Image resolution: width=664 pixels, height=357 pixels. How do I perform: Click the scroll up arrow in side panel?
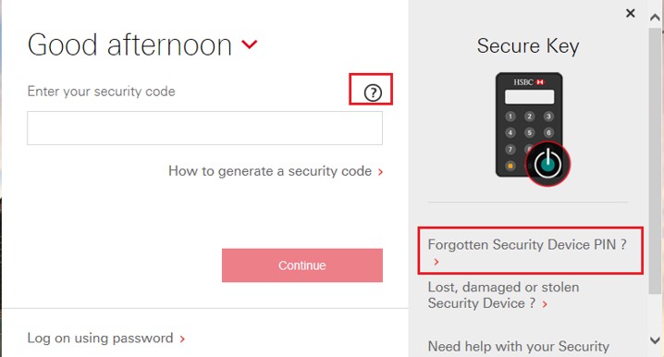(655, 18)
